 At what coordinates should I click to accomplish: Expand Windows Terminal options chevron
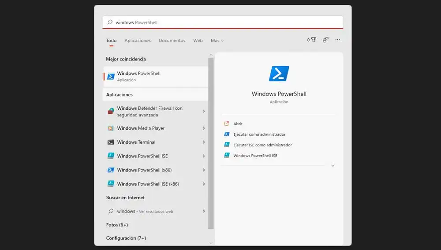(204, 142)
